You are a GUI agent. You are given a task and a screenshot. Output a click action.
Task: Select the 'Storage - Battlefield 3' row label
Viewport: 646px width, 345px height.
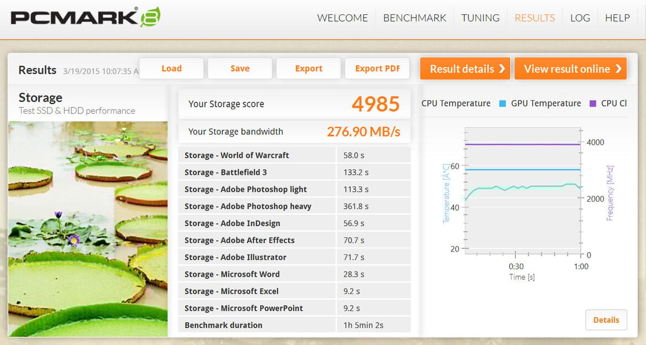pyautogui.click(x=225, y=172)
